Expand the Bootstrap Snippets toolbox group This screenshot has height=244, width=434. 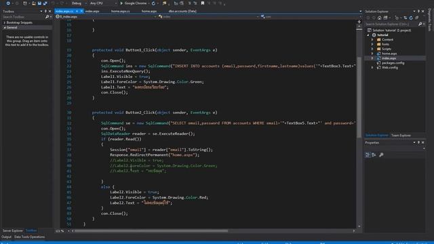pos(5,22)
